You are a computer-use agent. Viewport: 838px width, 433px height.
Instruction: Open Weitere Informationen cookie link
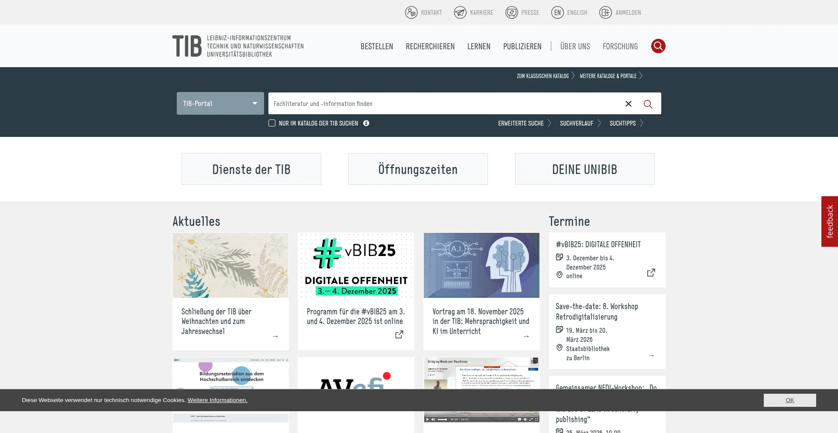(x=217, y=400)
